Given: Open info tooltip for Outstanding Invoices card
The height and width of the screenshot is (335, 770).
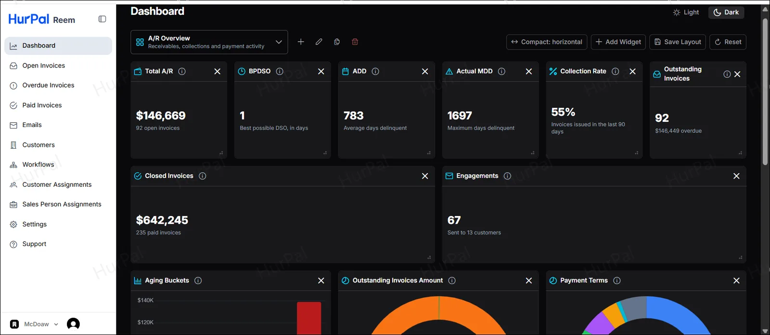Looking at the screenshot, I should click(x=727, y=74).
